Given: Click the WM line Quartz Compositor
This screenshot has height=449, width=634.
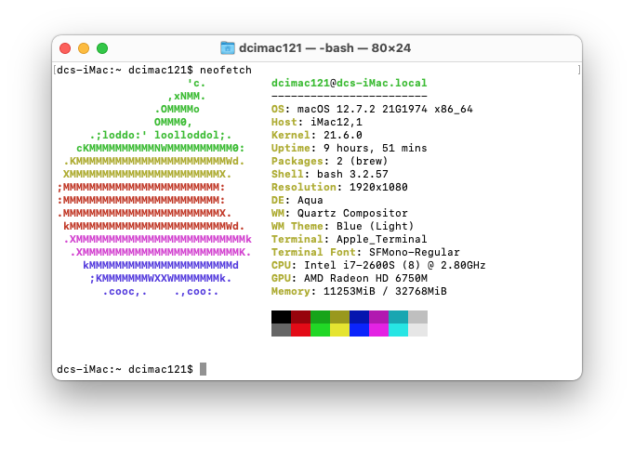Looking at the screenshot, I should [339, 213].
